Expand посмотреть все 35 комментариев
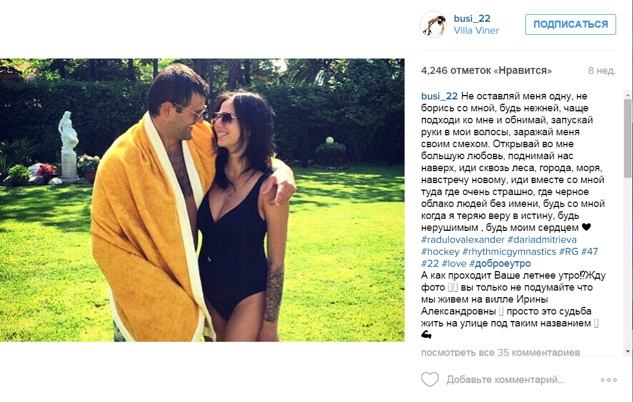 point(501,353)
